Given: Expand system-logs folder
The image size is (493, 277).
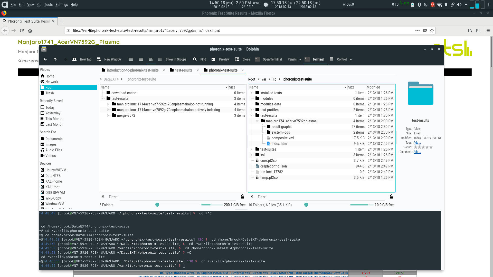Looking at the screenshot, I should (x=263, y=132).
